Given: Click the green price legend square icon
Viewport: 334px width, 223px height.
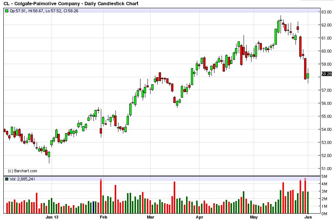Looking at the screenshot, I should (x=7, y=11).
